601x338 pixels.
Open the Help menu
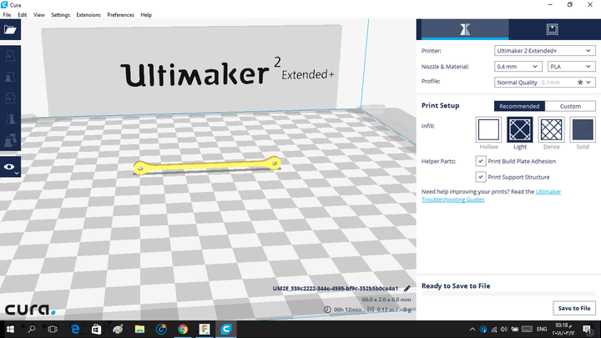[x=146, y=15]
